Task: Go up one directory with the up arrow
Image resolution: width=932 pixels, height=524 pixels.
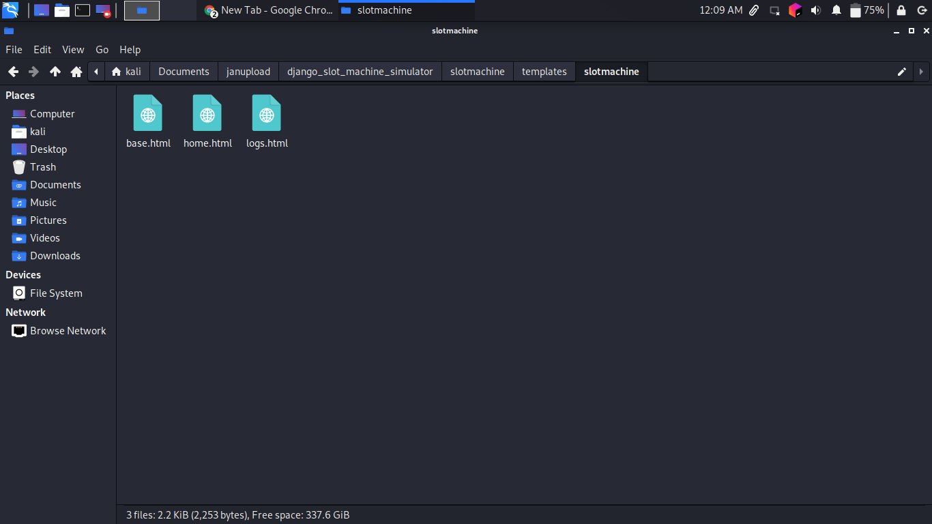Action: click(55, 71)
